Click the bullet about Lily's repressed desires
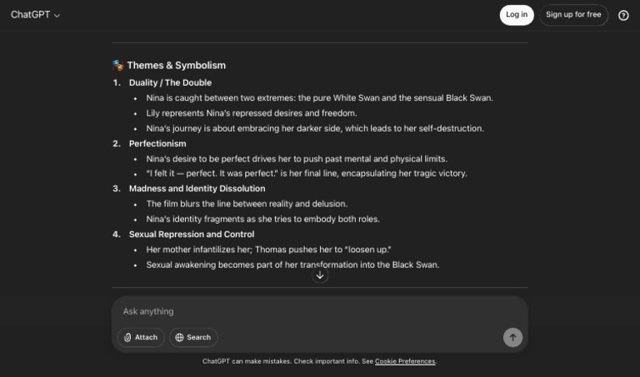 click(x=251, y=113)
